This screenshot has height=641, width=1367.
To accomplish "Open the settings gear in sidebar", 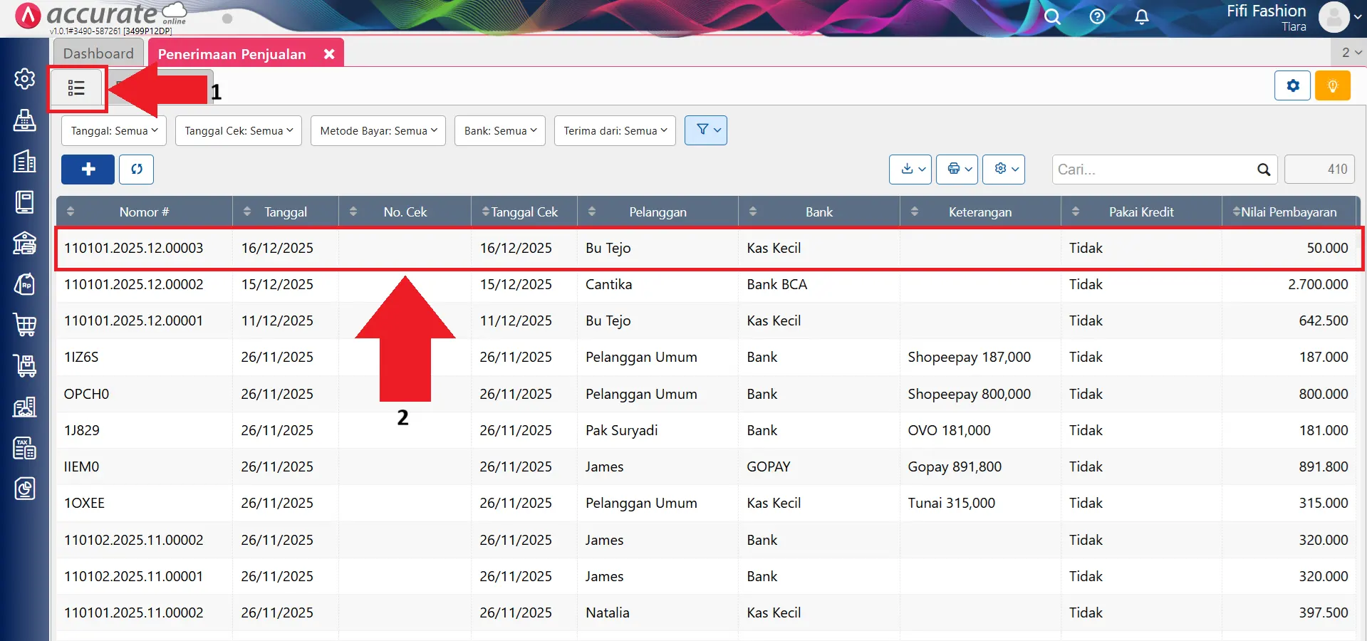I will [x=25, y=78].
